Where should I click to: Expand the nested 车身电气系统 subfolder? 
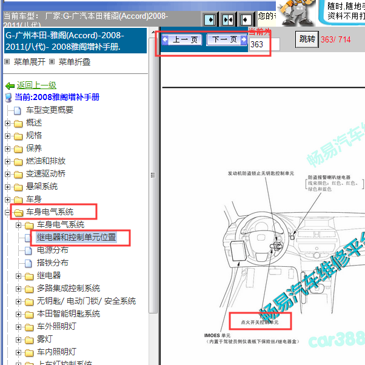tap(18, 225)
